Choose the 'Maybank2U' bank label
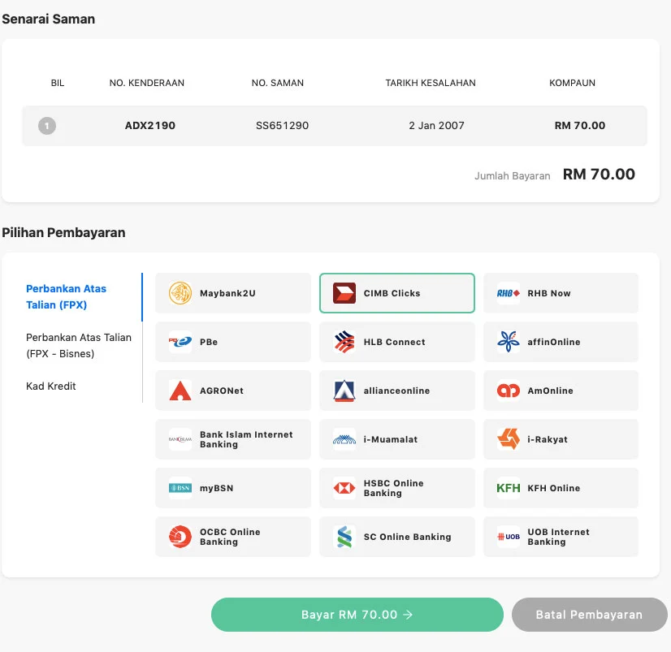Viewport: 671px width, 652px height. pyautogui.click(x=227, y=293)
